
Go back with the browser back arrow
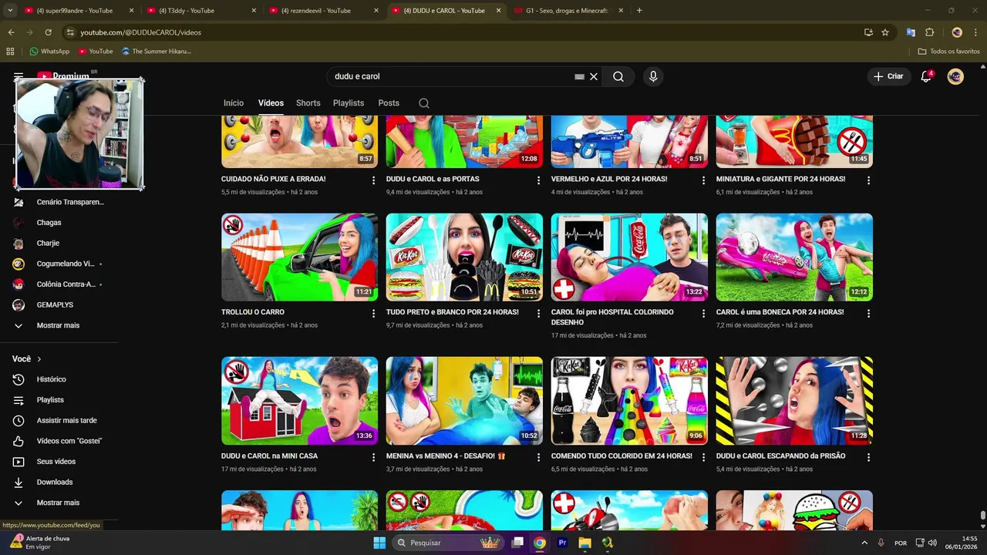[x=11, y=32]
